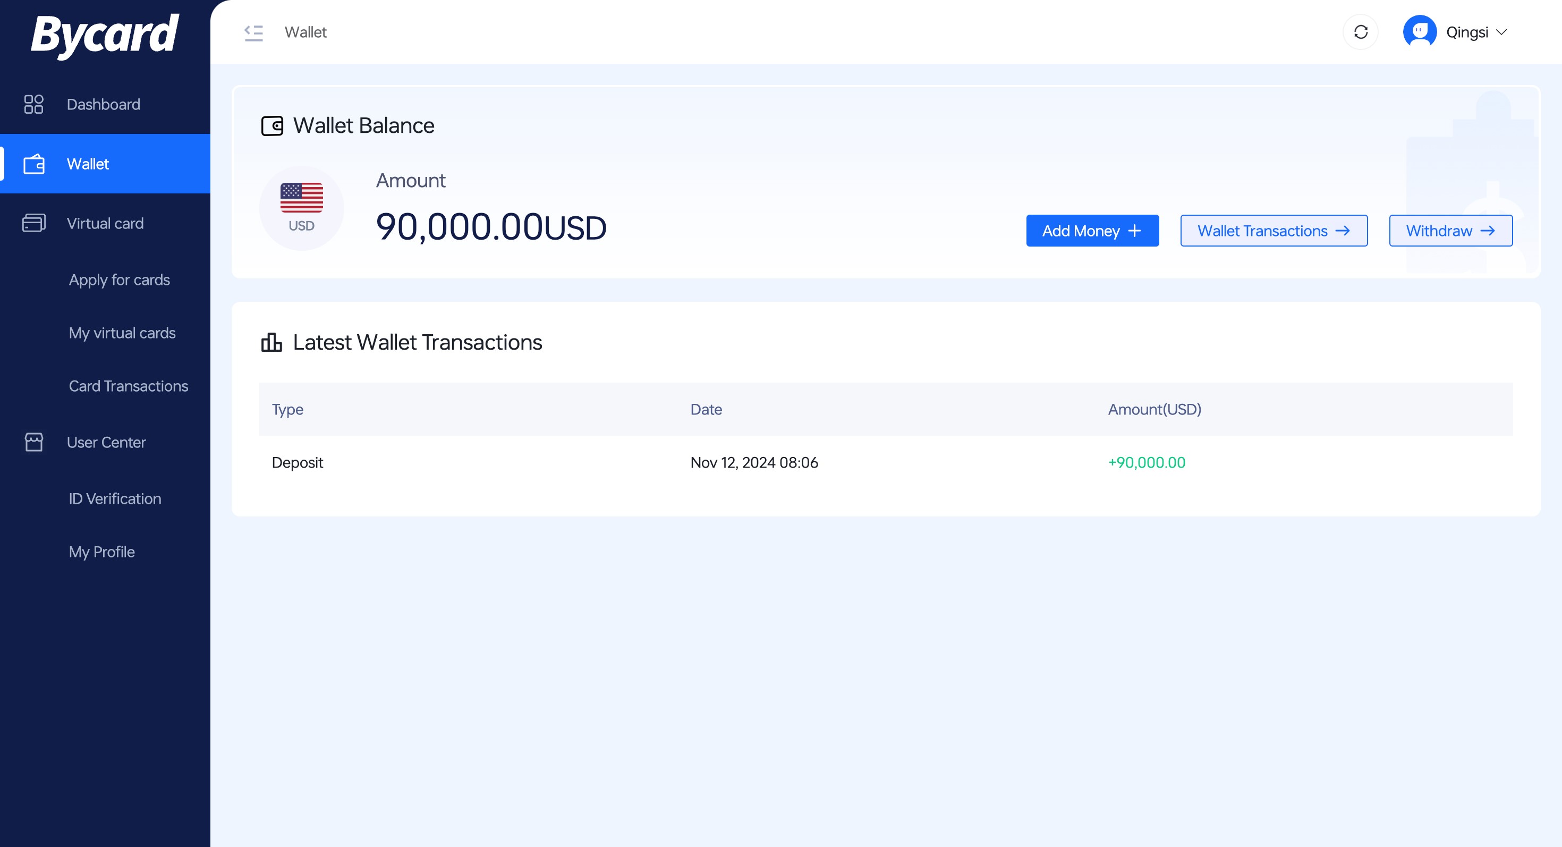
Task: Click the Latest Wallet Transactions chart icon
Action: point(271,342)
